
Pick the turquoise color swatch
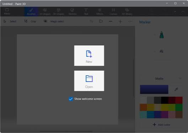143,115
